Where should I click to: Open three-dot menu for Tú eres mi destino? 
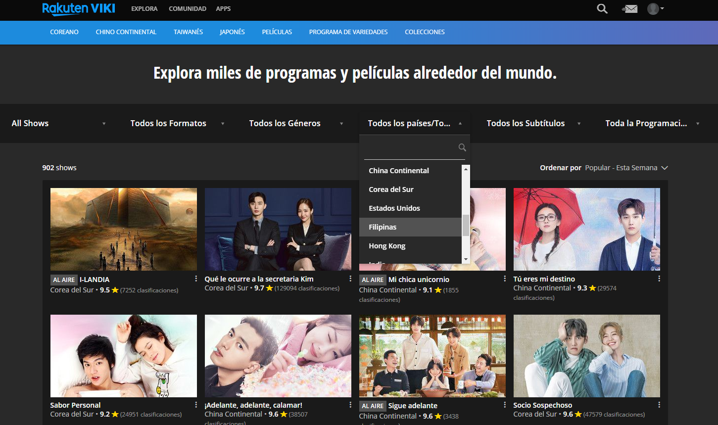point(659,279)
